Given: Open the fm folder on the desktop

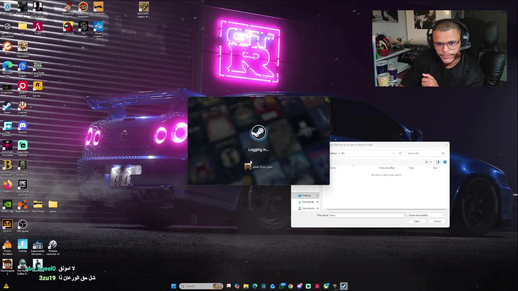Looking at the screenshot, I should coord(22,28).
